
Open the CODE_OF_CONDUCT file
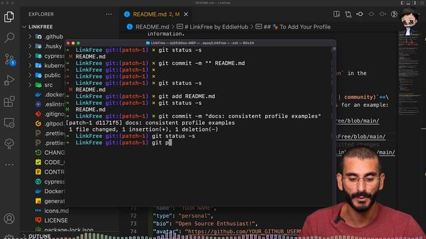coord(54,162)
